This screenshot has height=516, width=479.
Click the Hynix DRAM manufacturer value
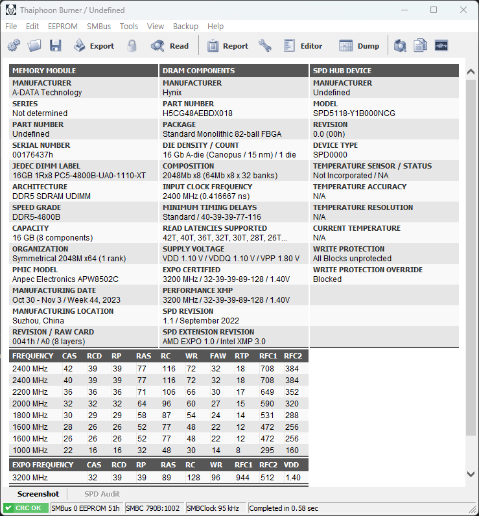(x=172, y=93)
